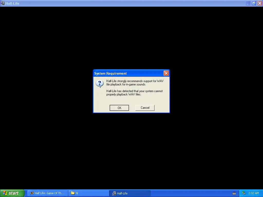Open the Windows Start menu
Viewport: 263px width, 197px height.
pyautogui.click(x=12, y=193)
